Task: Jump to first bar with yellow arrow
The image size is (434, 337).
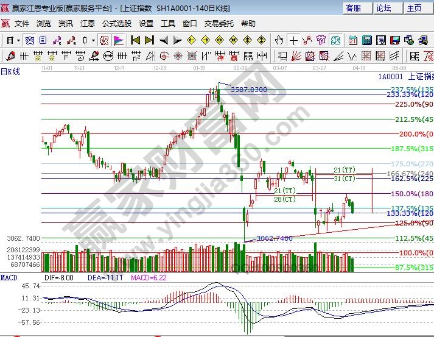Action: click(x=135, y=40)
